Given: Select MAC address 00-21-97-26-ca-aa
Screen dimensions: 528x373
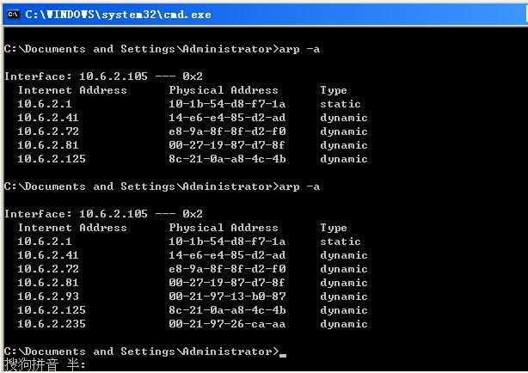Looking at the screenshot, I should tap(227, 324).
